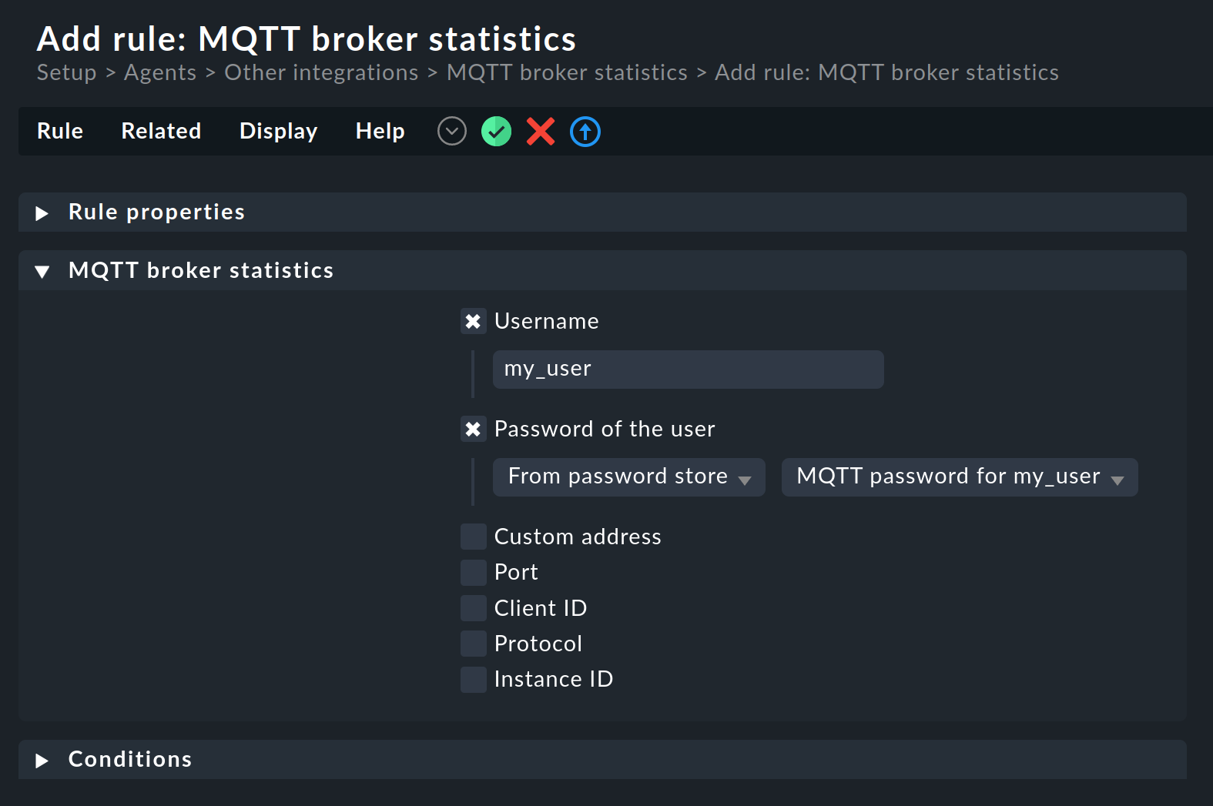Enable the Port checkbox

pos(473,572)
